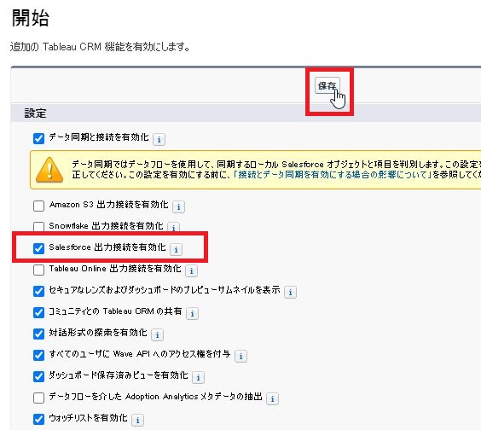Uncheck ウォッチリストを有効化 checkbox
This screenshot has width=481, height=430.
pyautogui.click(x=38, y=419)
